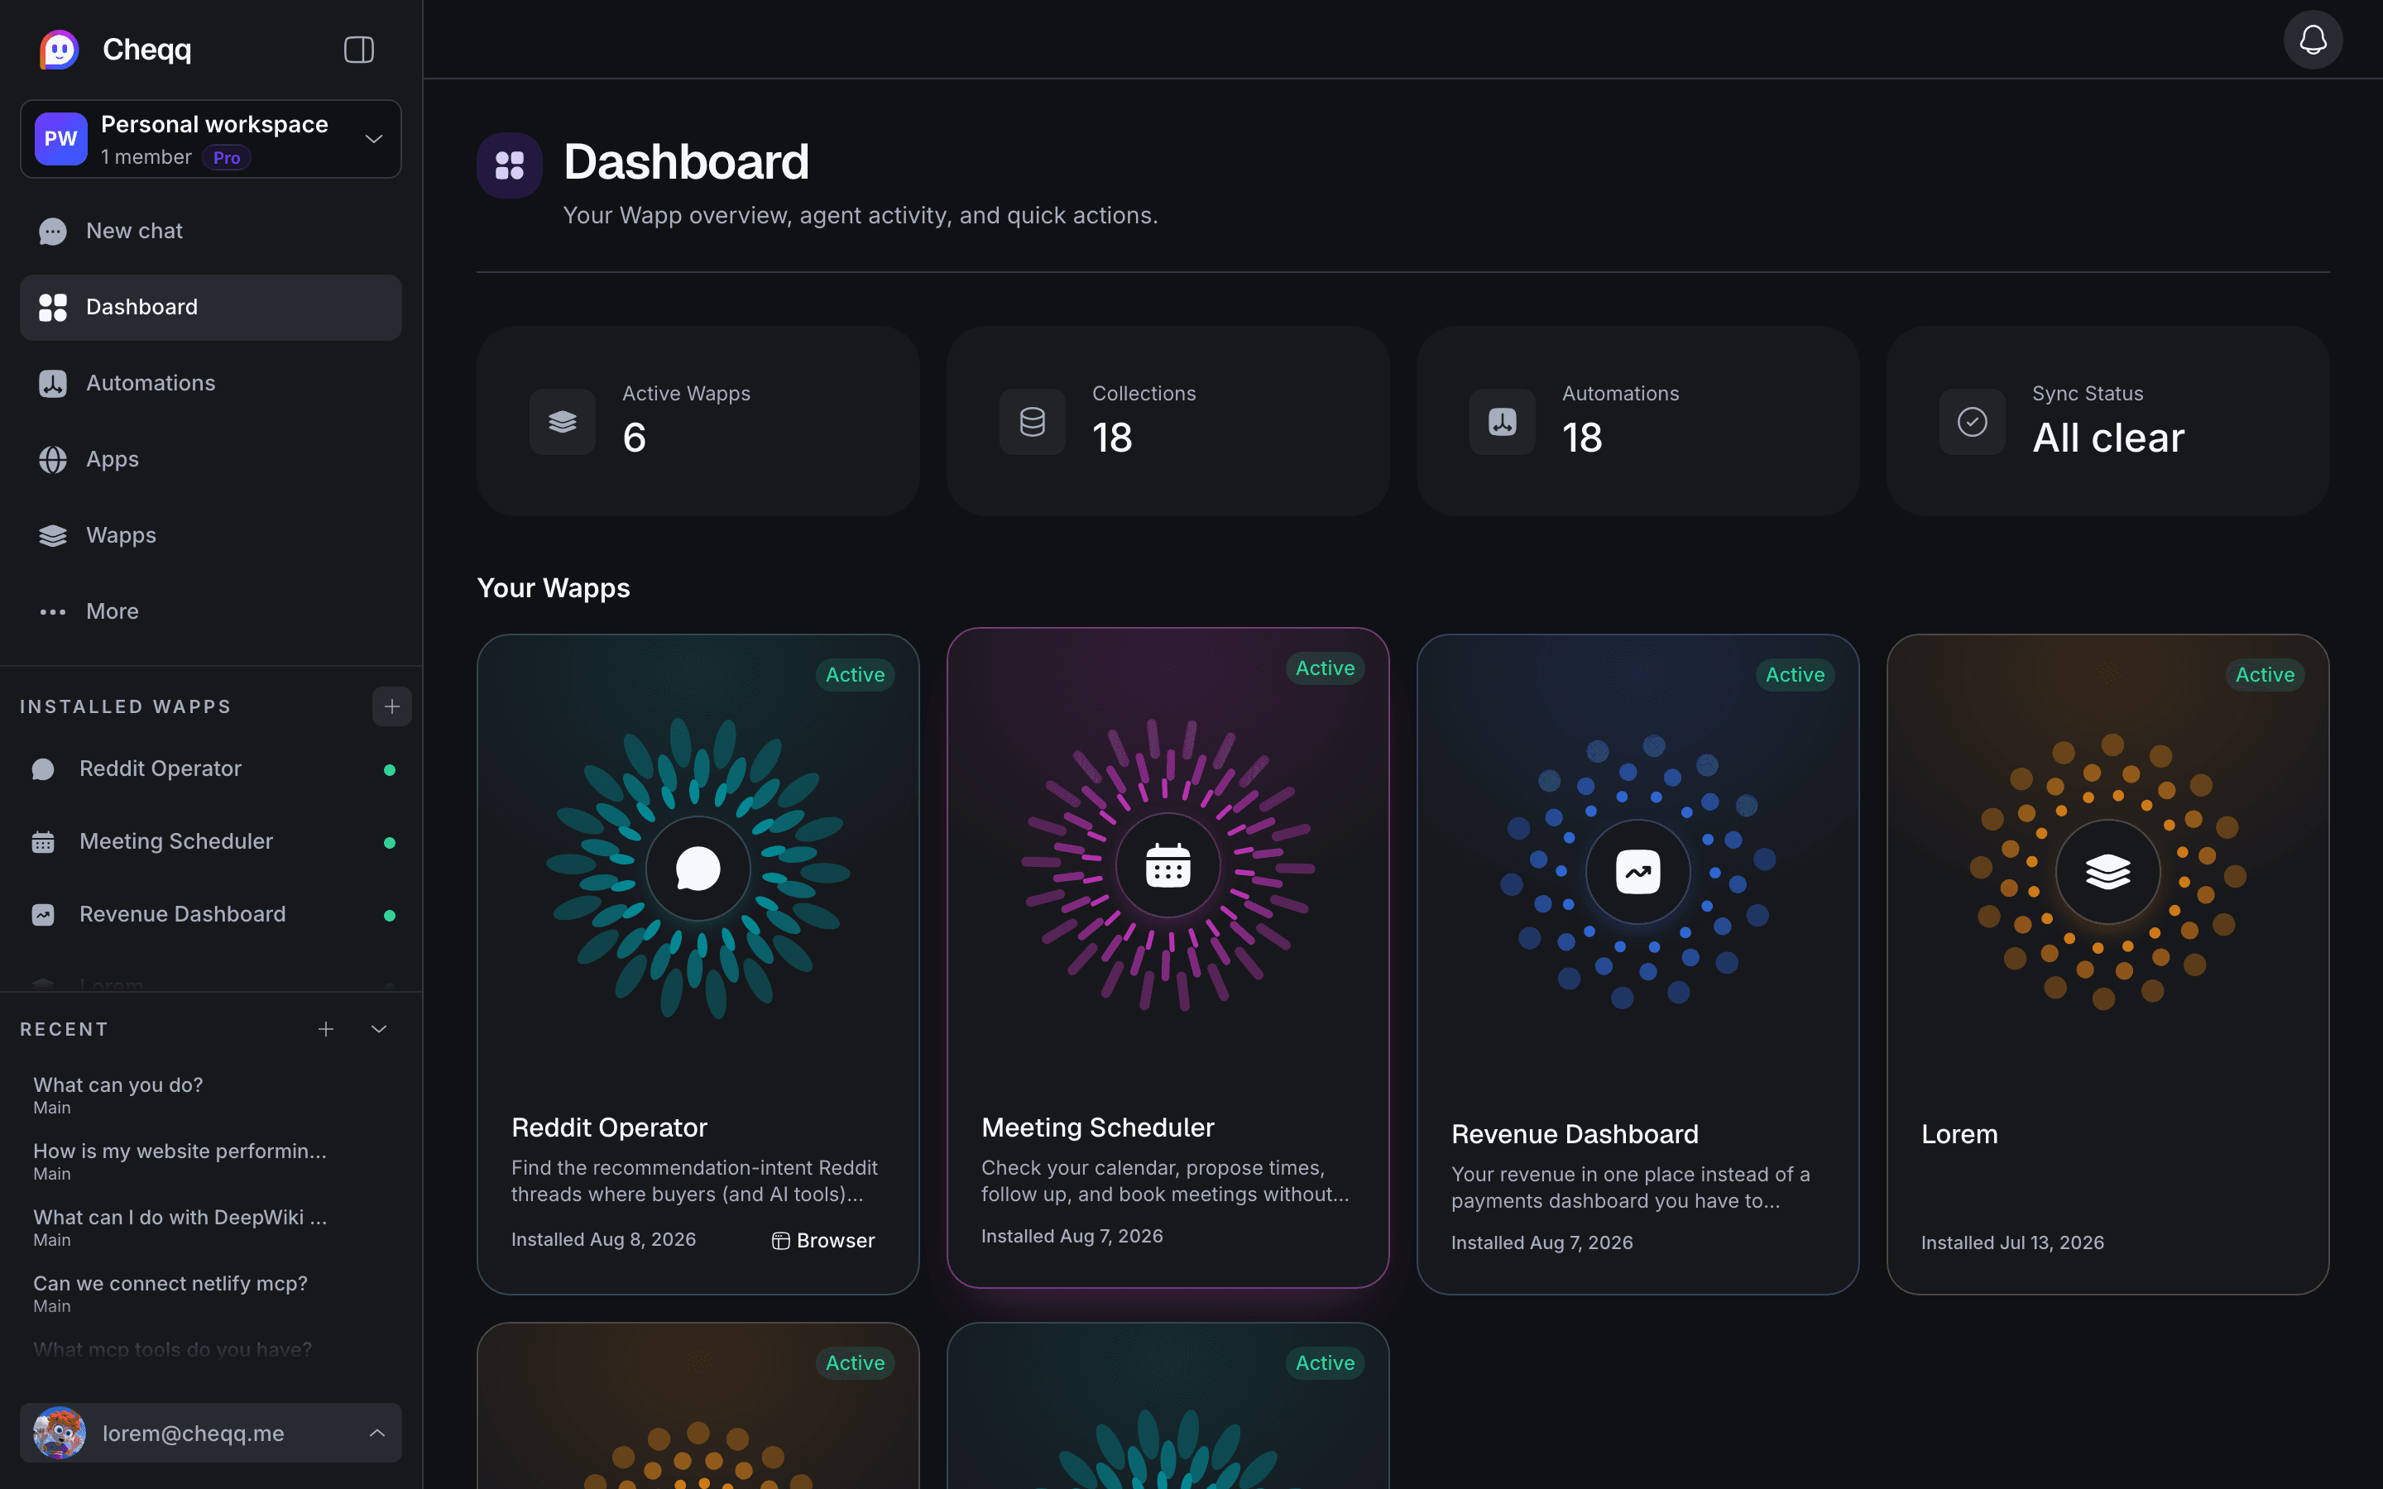Open the Automations stat card
2383x1489 pixels.
pos(1637,420)
